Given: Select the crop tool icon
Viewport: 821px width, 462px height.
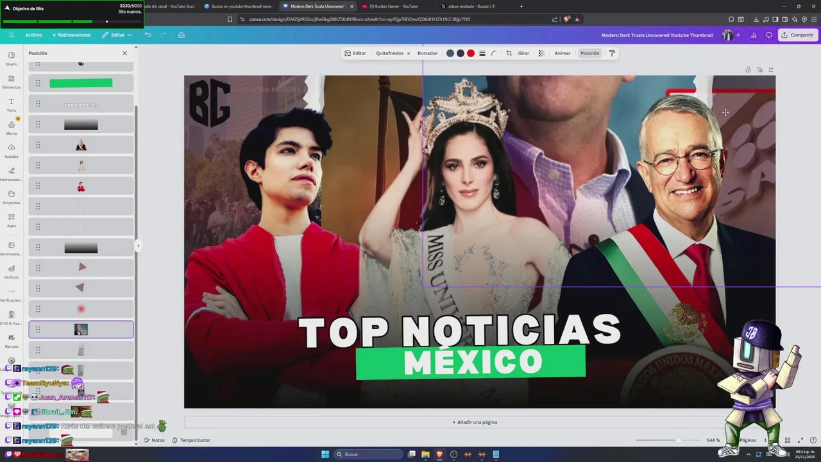Looking at the screenshot, I should coord(509,53).
